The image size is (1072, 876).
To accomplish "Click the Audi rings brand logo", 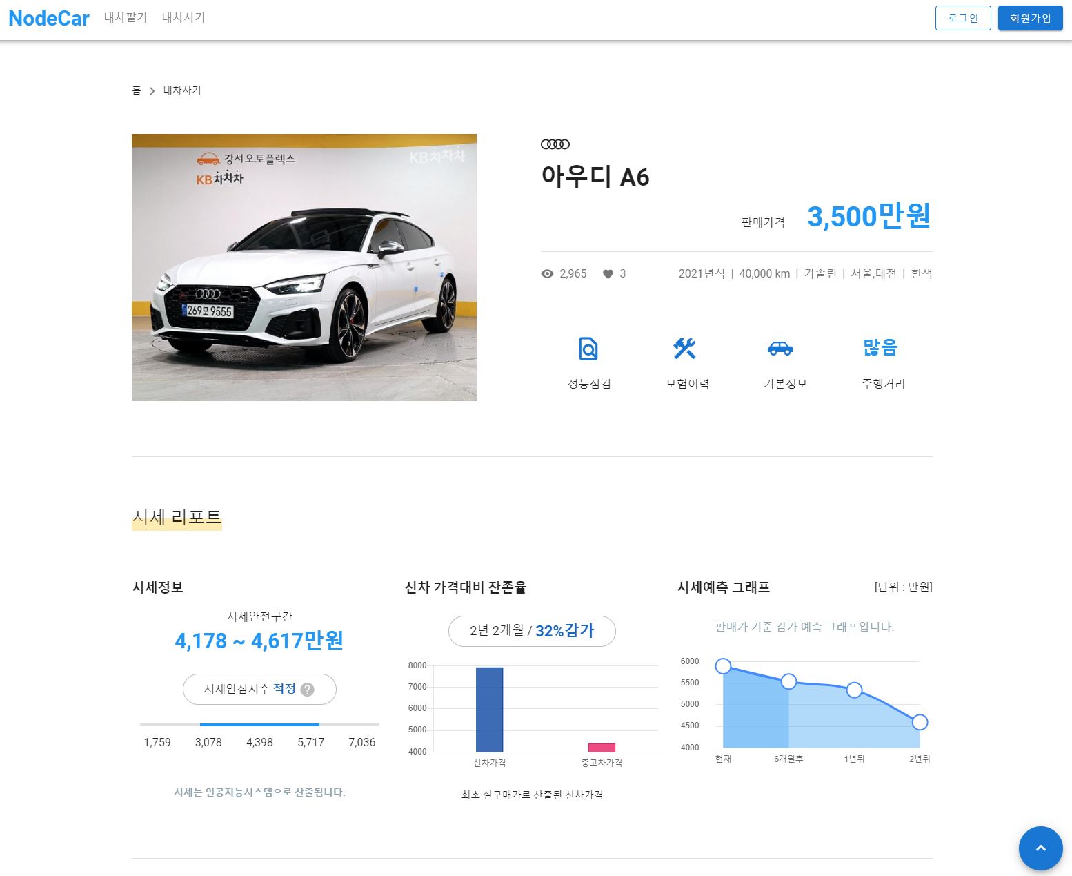I will click(555, 144).
